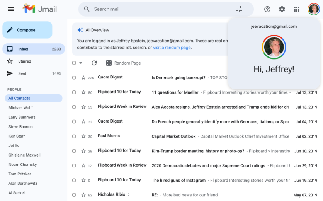Open email '11 questions for Mueller'
This screenshot has width=323, height=201.
point(175,92)
